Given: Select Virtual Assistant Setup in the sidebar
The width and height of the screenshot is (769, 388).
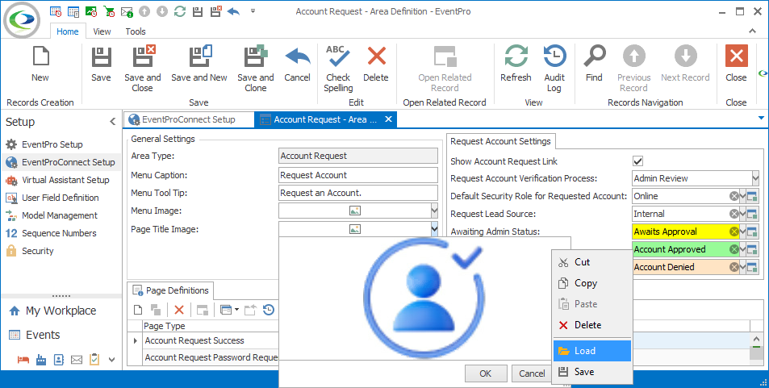Looking at the screenshot, I should click(x=61, y=180).
